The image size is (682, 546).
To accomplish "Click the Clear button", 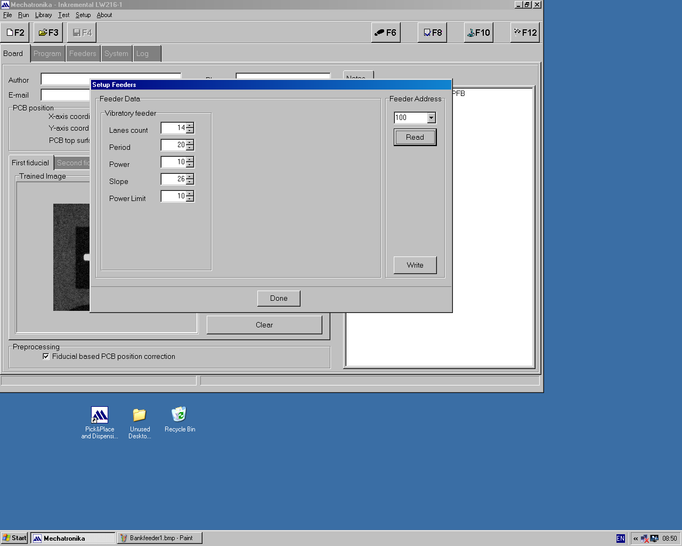I will (264, 325).
